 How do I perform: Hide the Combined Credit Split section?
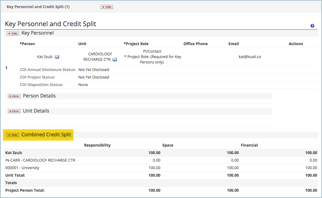point(12,135)
